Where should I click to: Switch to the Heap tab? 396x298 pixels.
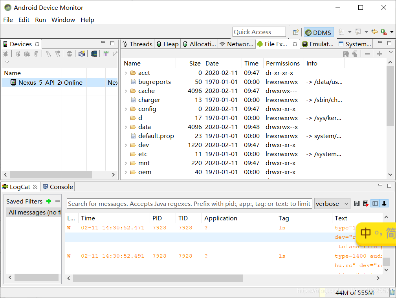pyautogui.click(x=167, y=44)
